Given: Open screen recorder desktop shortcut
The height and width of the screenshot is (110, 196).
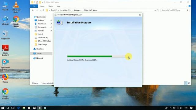Looking at the screenshot, I should point(5,65).
